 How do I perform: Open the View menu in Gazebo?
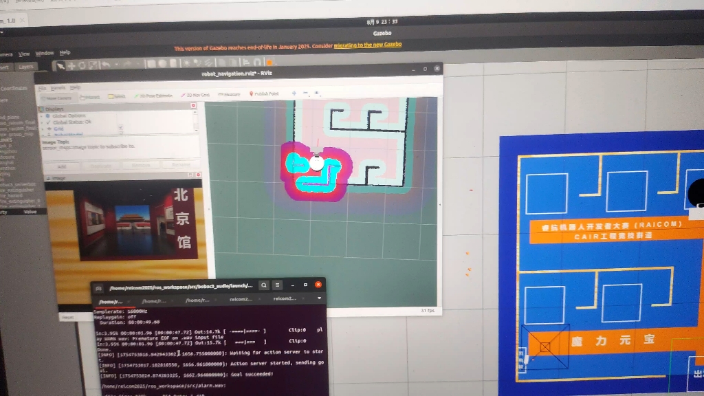pyautogui.click(x=24, y=54)
